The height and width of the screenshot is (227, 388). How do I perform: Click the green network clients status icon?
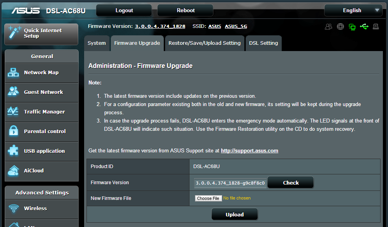click(352, 27)
